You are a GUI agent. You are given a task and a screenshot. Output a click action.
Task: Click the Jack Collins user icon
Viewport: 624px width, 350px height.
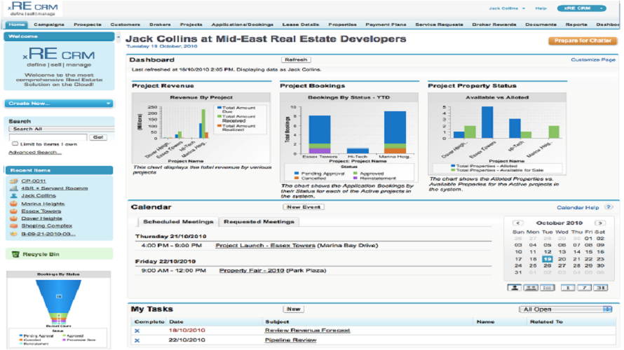click(13, 196)
